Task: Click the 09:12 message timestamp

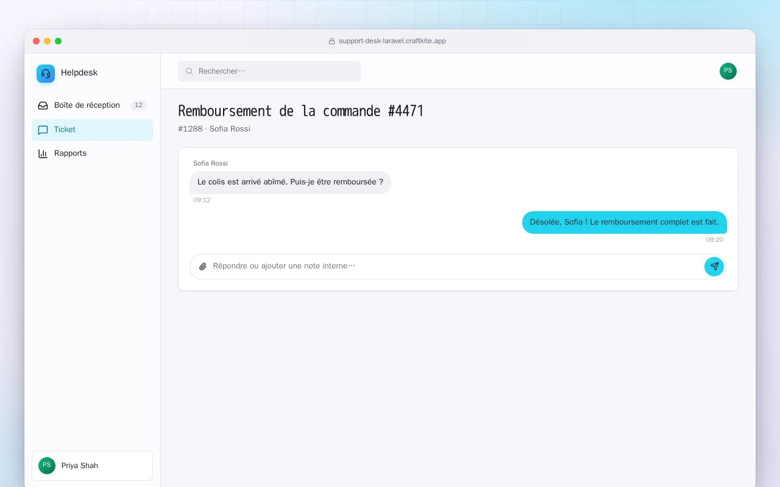Action: (x=202, y=200)
